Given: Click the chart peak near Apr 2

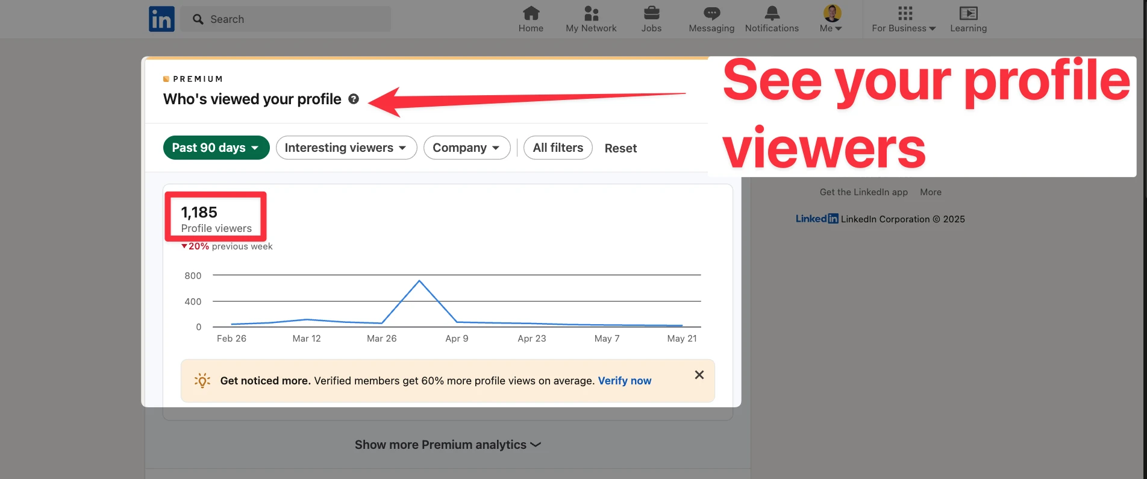Looking at the screenshot, I should tap(419, 281).
